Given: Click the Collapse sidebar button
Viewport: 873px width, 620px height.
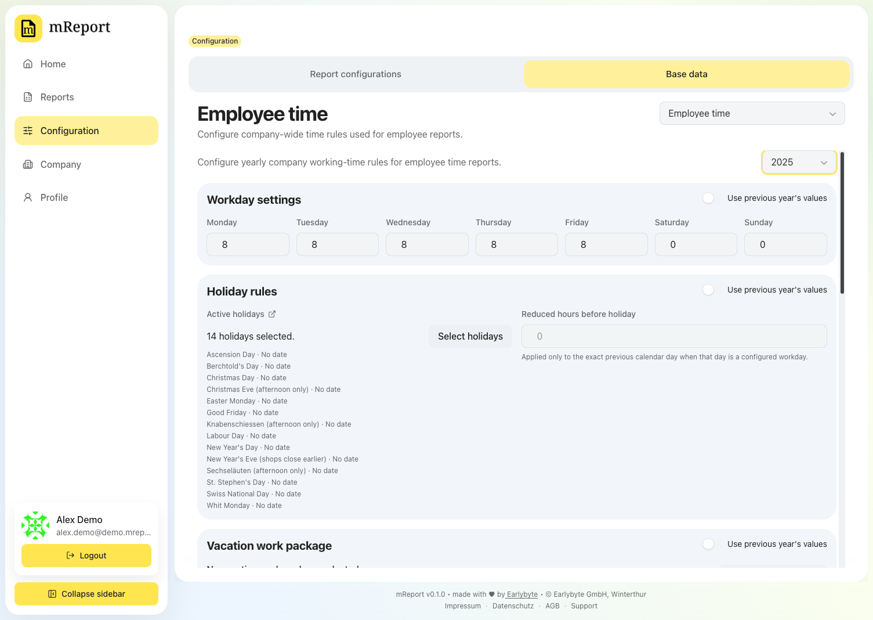Looking at the screenshot, I should [x=86, y=594].
